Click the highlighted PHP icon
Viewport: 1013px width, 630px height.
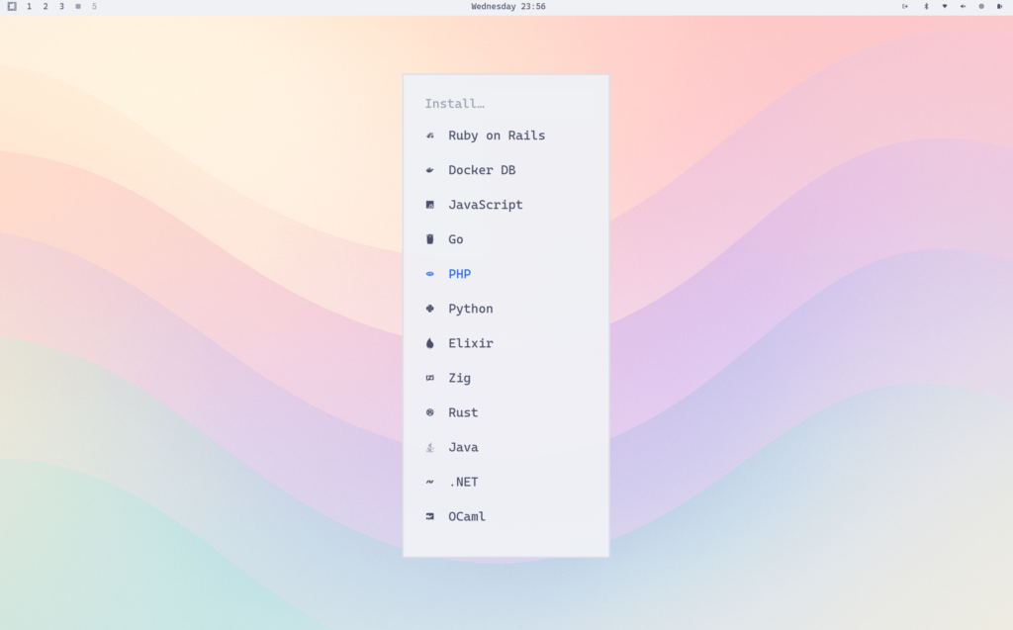click(430, 274)
